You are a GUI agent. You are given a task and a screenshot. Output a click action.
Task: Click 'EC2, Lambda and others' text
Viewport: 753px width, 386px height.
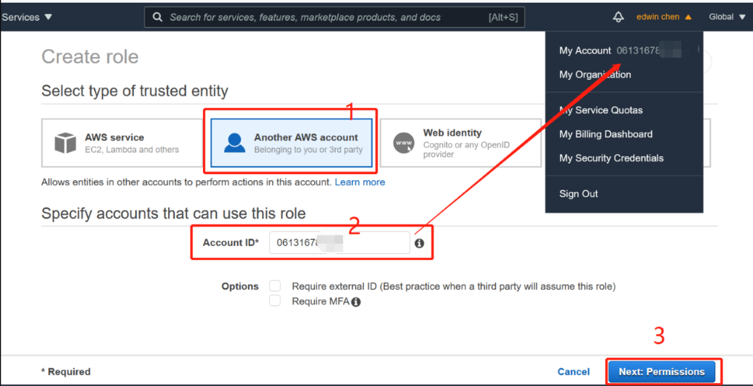pos(132,150)
